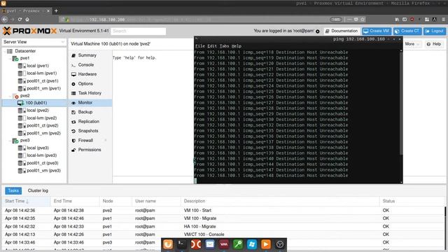The image size is (448, 252).
Task: Click the Help button
Action: (434, 44)
